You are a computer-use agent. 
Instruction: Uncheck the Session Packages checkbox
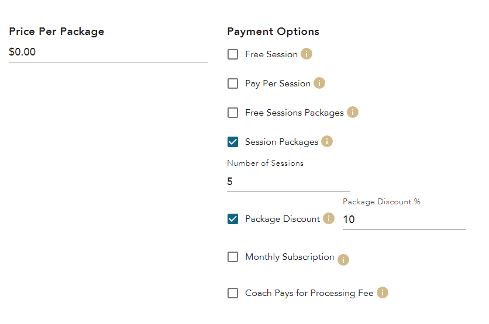point(233,142)
